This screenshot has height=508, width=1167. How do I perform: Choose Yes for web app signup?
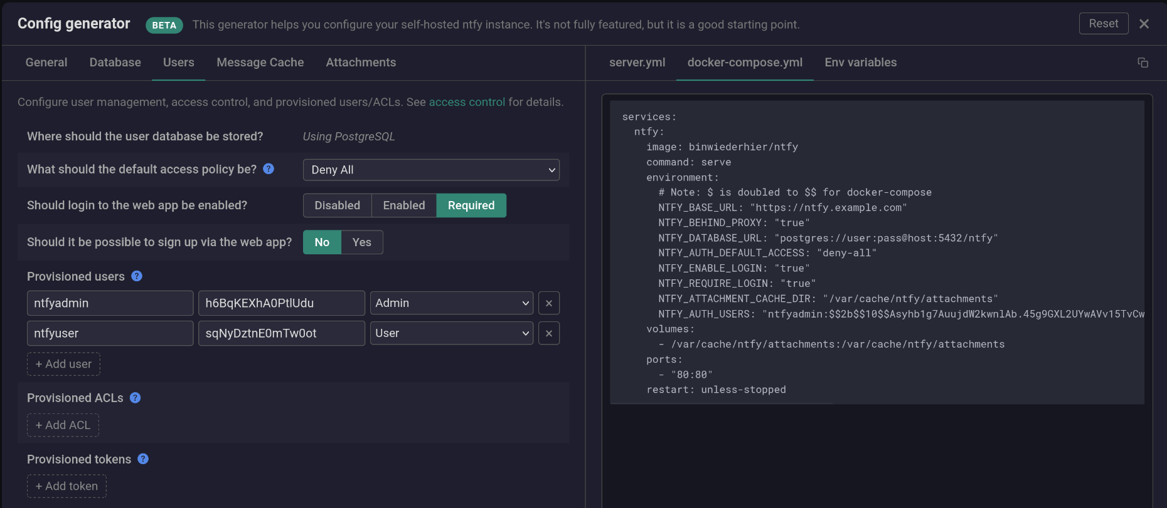click(x=362, y=242)
